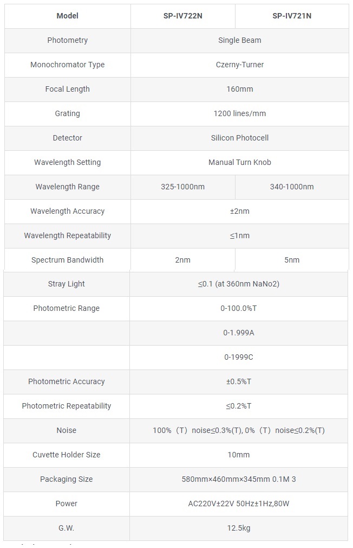
Task: Click the SP-IV722N model column header
Action: [x=183, y=16]
